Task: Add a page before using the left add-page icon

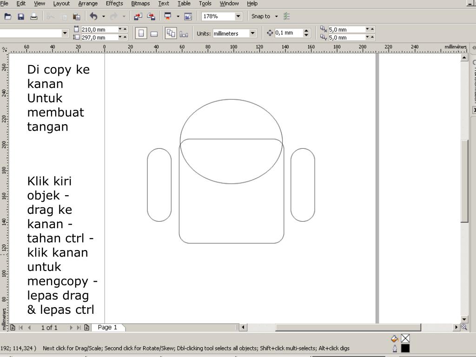Action: [13, 328]
